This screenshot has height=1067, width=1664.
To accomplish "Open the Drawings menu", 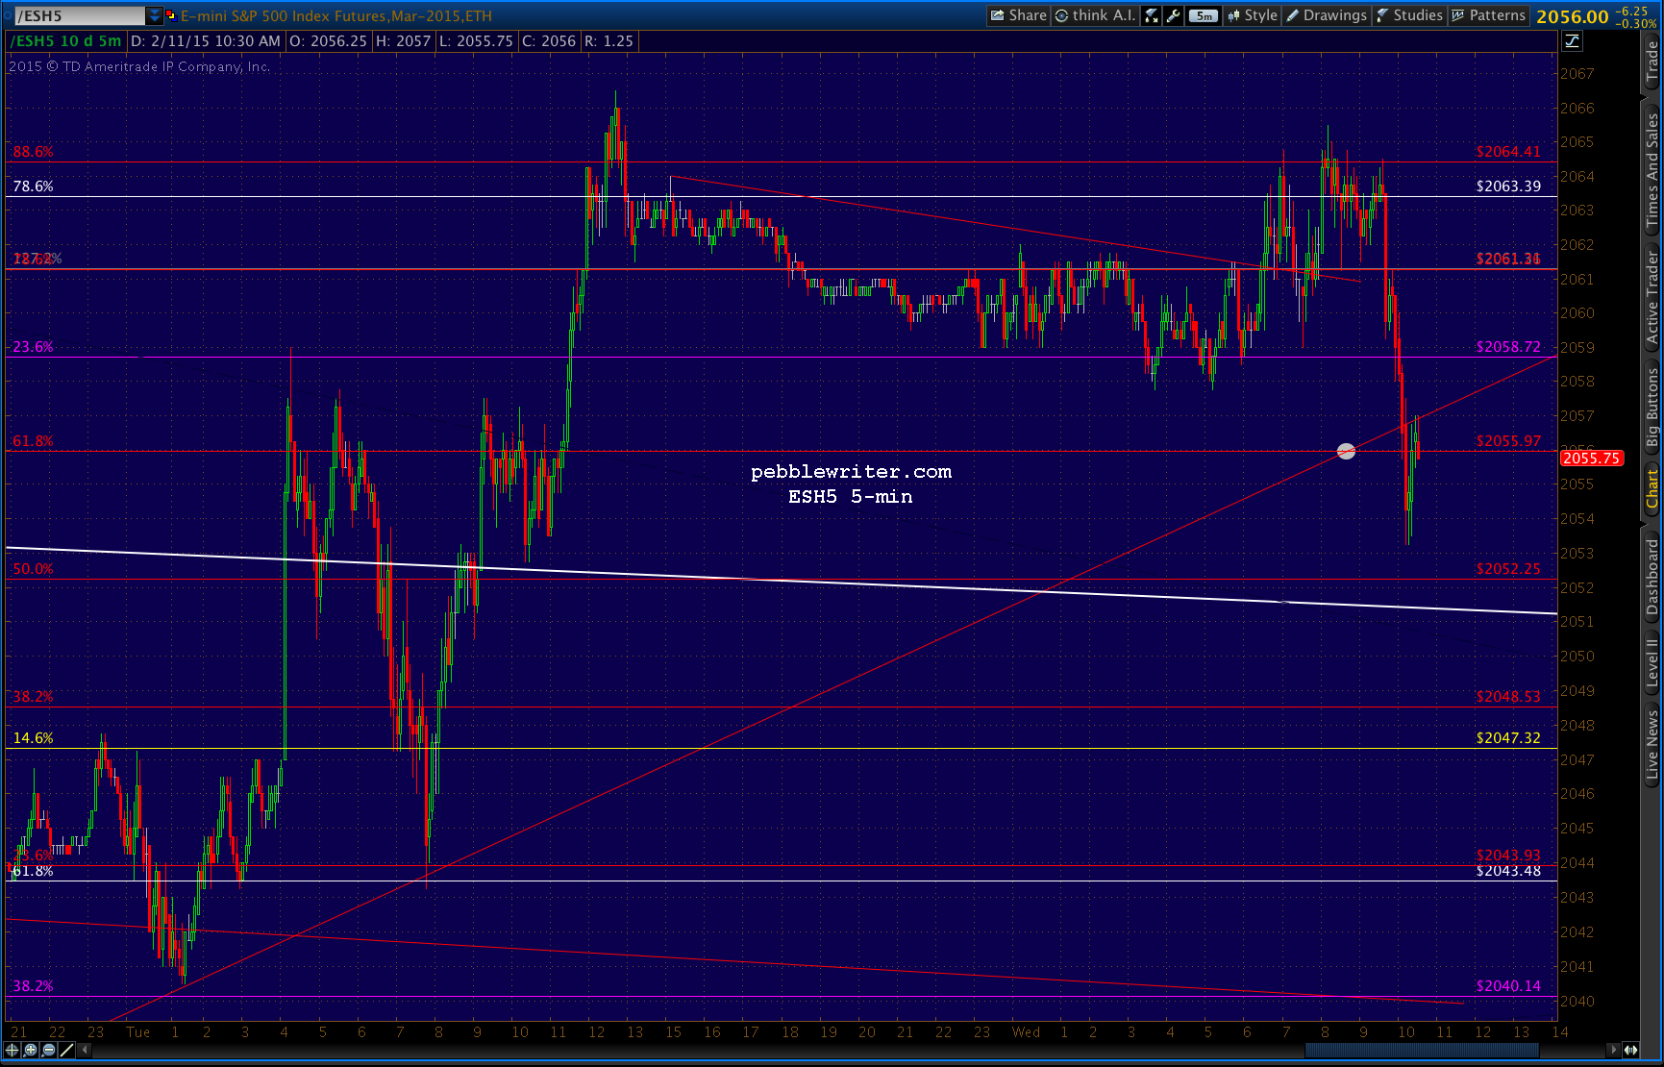I will 1327,15.
